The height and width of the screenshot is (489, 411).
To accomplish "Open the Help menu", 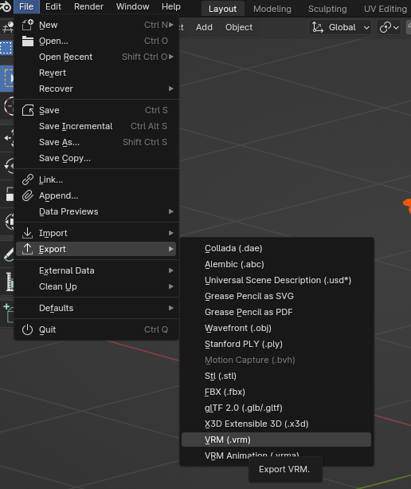I will pos(171,6).
